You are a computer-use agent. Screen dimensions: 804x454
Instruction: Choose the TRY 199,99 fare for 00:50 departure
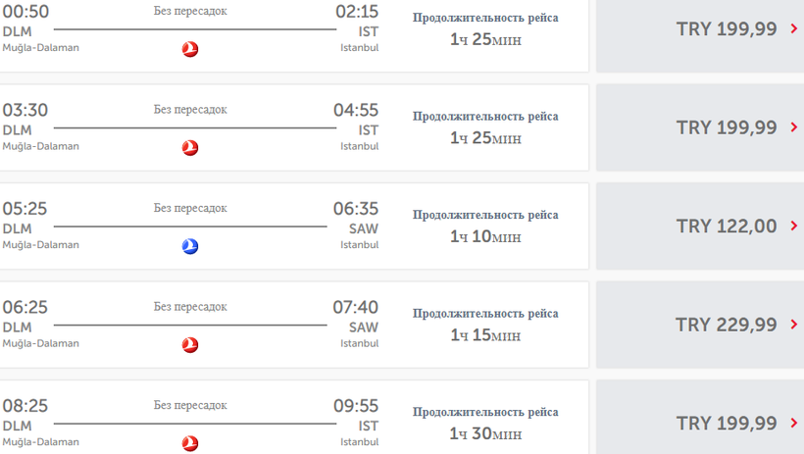(x=726, y=29)
